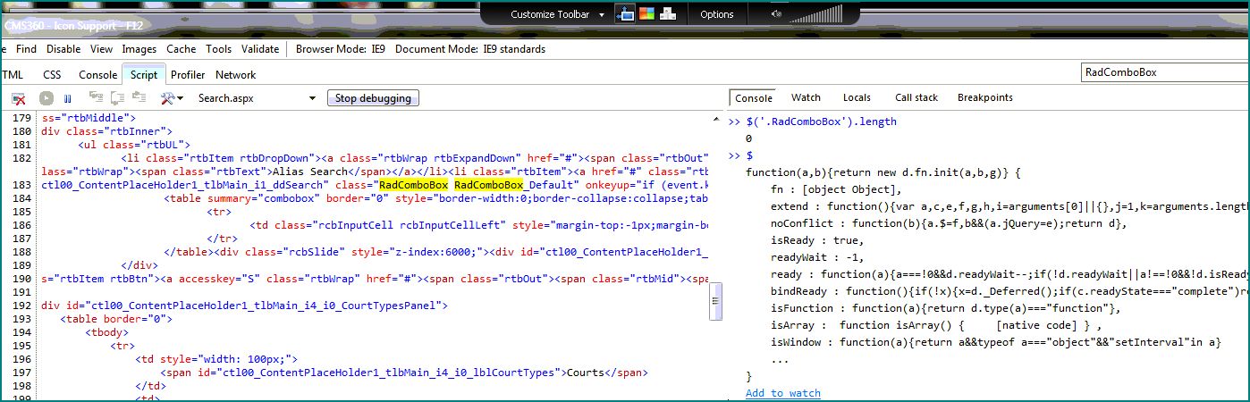Viewport: 1250px width, 402px height.
Task: Open the Locals tab
Action: coord(857,98)
